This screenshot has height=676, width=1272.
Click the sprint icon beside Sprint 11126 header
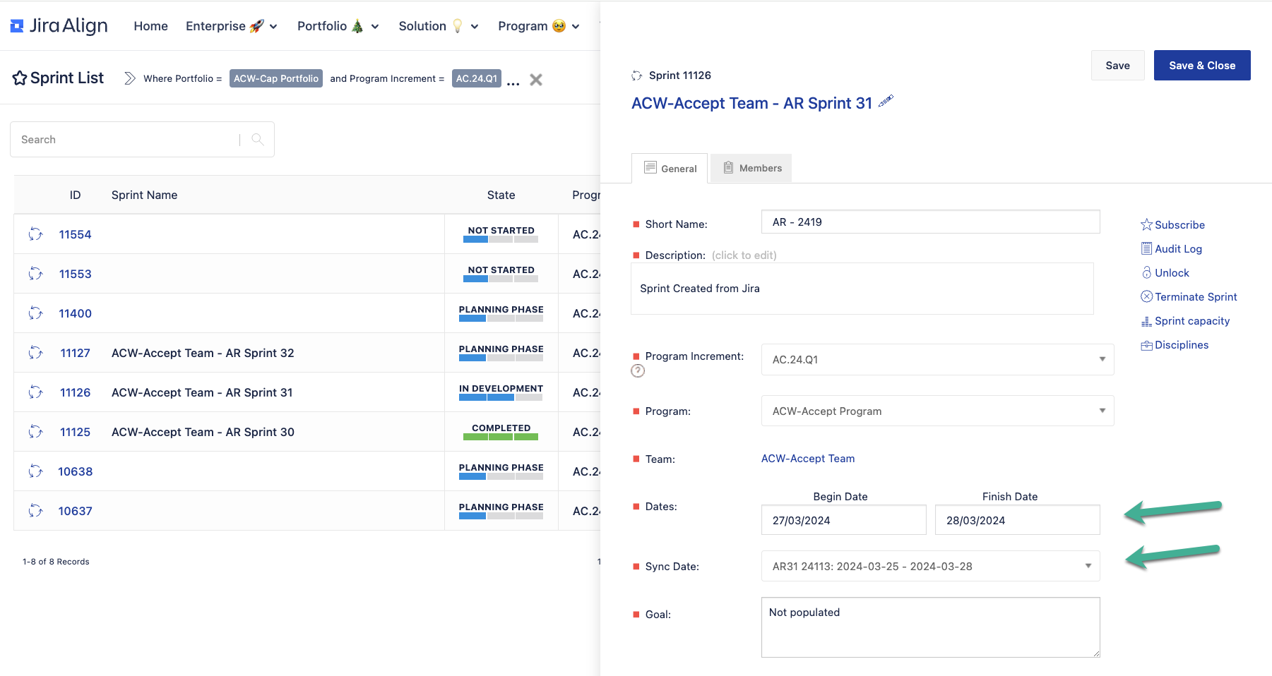point(636,76)
